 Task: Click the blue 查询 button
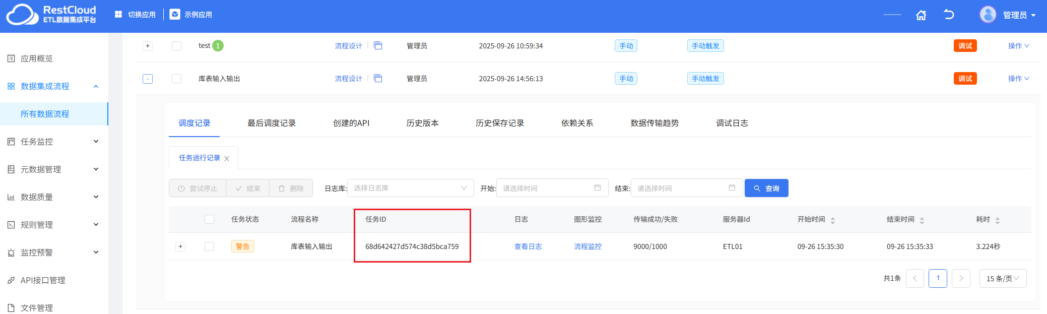click(x=766, y=188)
